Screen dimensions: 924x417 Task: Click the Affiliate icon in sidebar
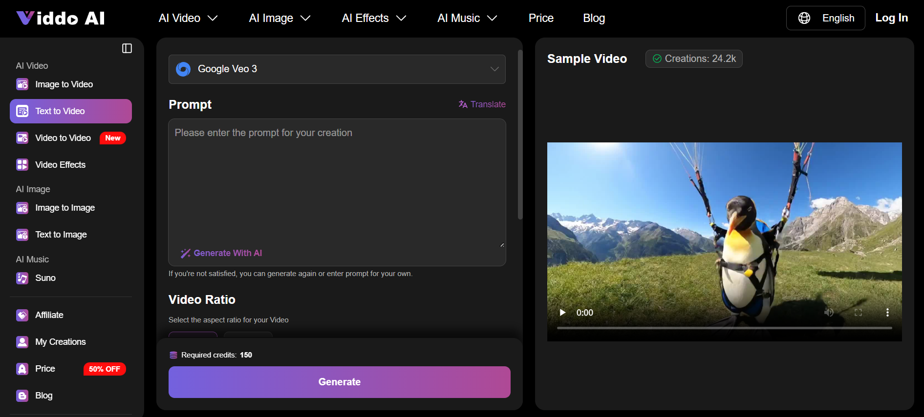pos(22,315)
